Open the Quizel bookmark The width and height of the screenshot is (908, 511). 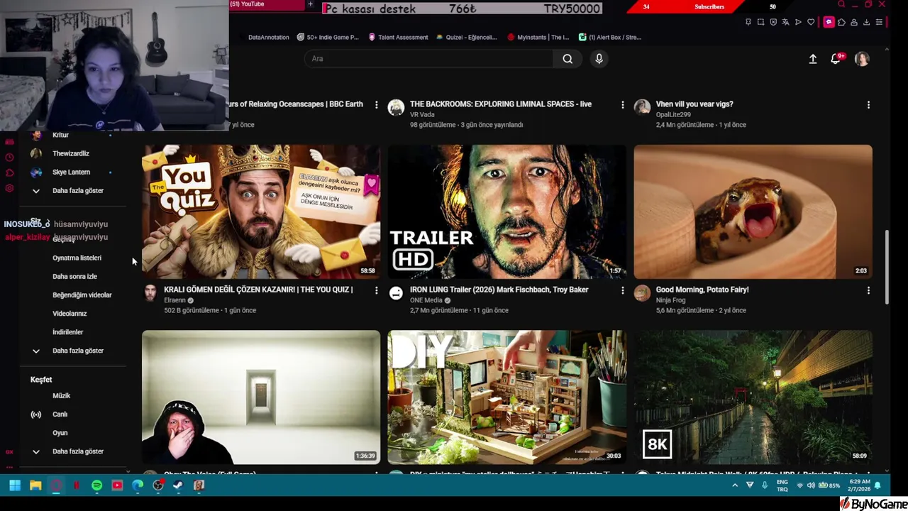click(x=466, y=37)
